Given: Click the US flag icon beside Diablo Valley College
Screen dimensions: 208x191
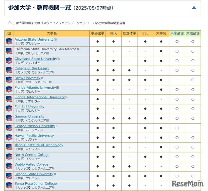Looking at the screenshot, I should (9, 166).
